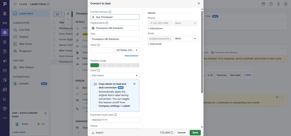Open the US Dollar currency dropdown

coord(127,50)
